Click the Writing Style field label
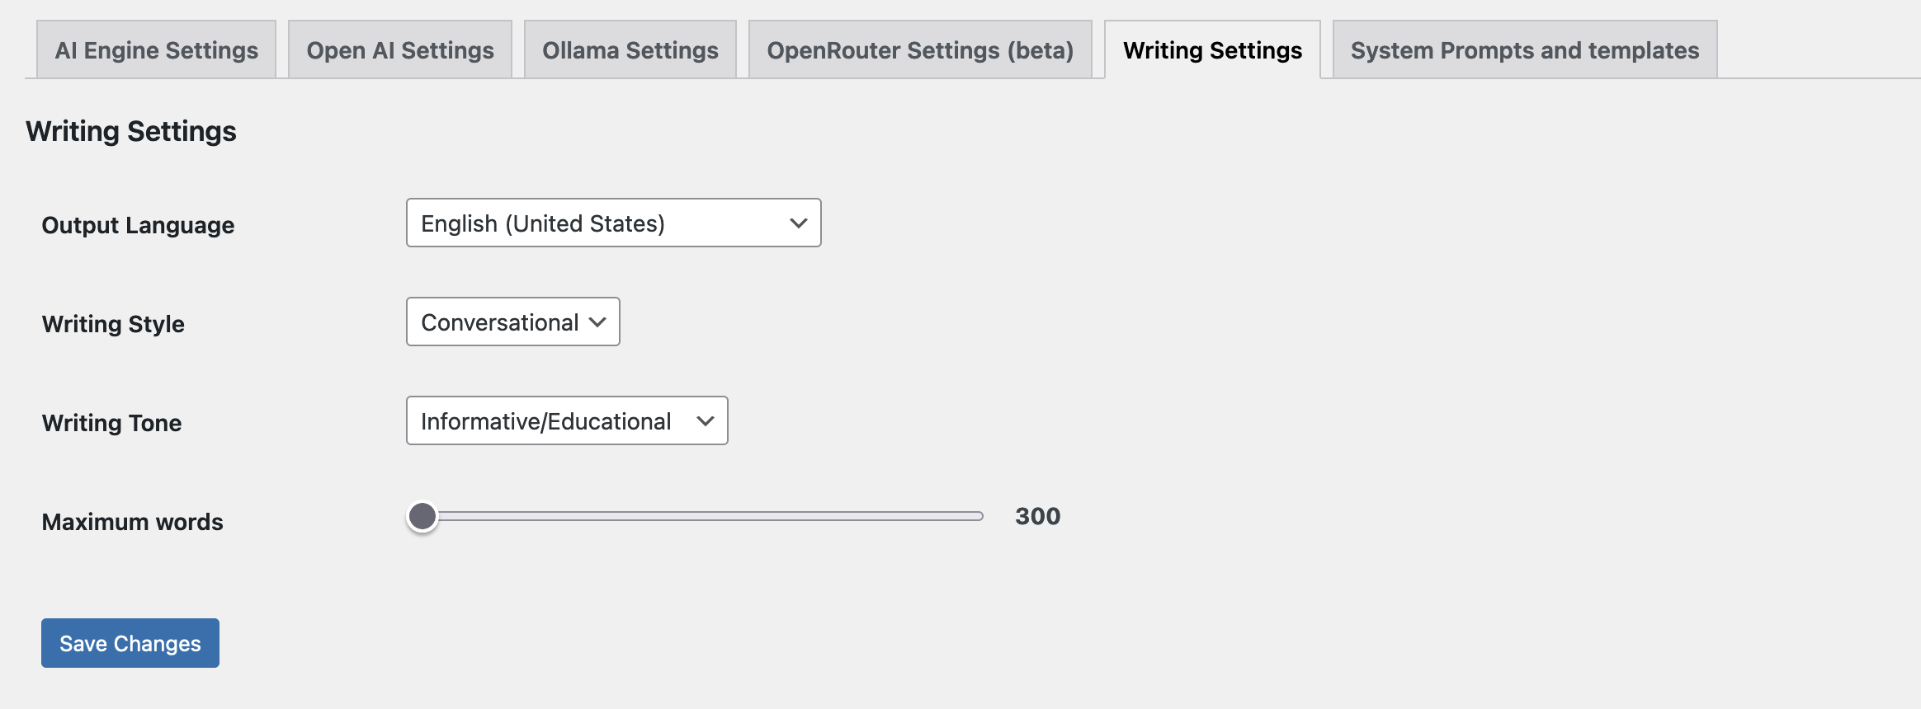The height and width of the screenshot is (709, 1921). tap(113, 324)
